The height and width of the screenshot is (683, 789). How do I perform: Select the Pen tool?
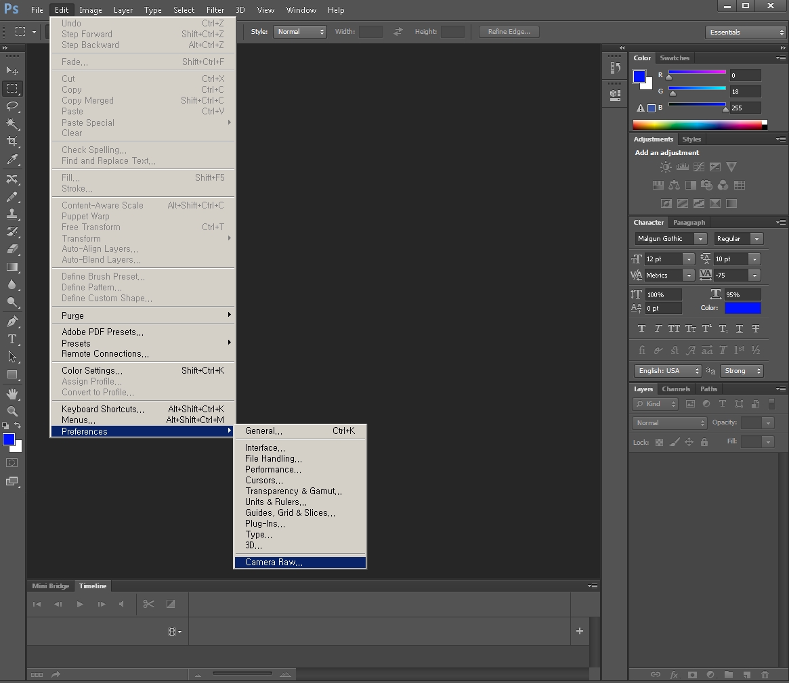(x=12, y=322)
